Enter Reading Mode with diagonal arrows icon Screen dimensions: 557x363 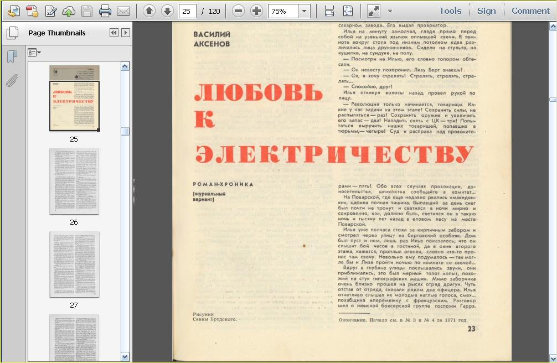point(374,10)
